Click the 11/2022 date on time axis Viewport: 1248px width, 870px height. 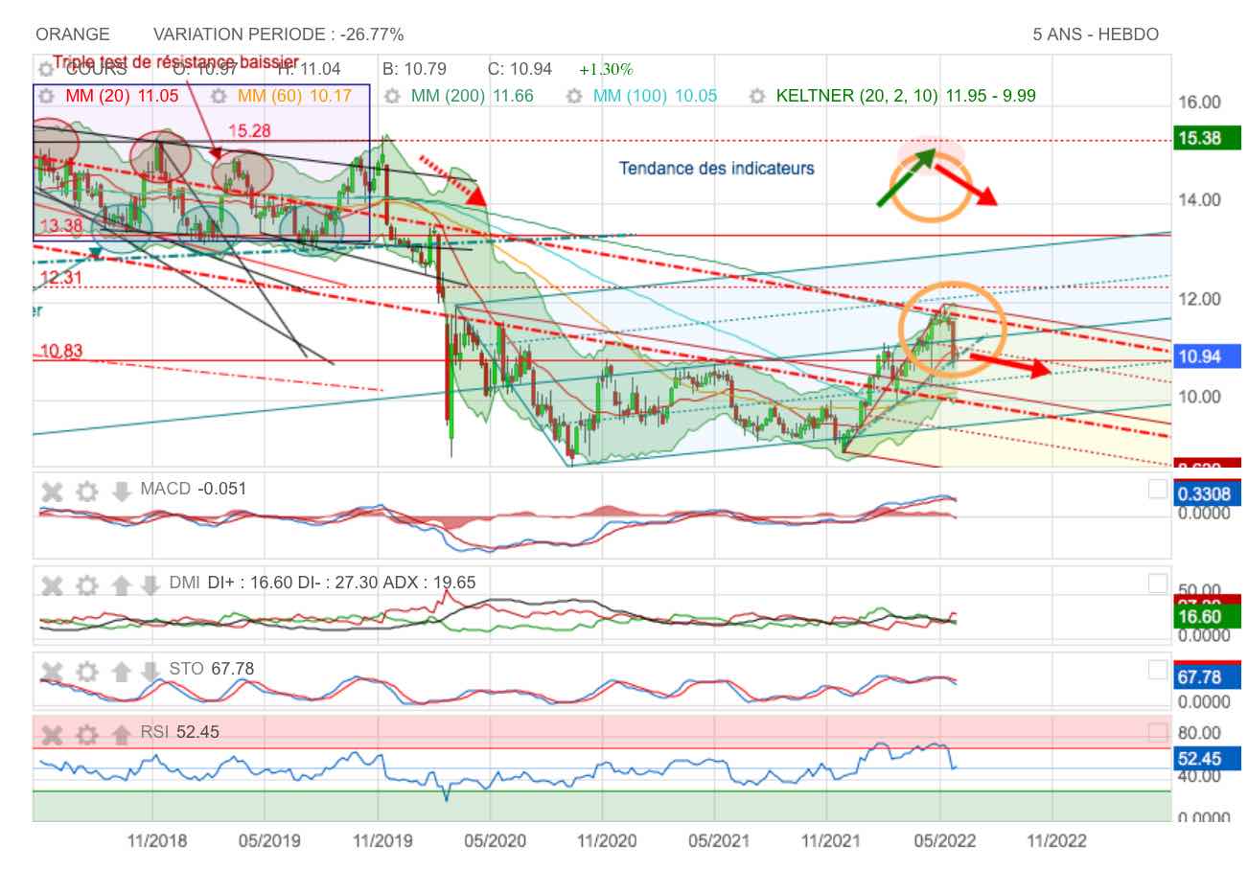click(x=1056, y=841)
